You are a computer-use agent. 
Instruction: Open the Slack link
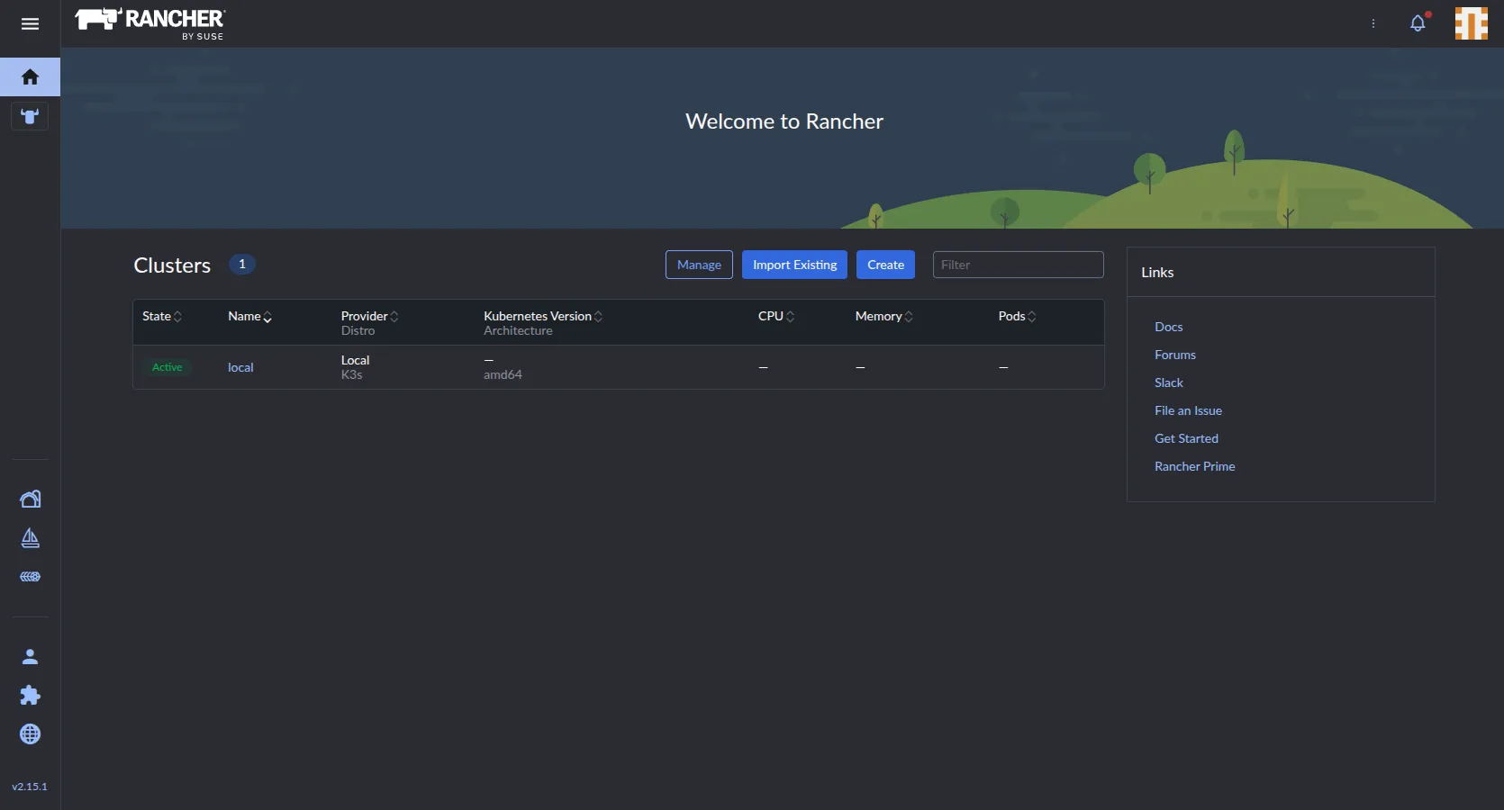click(1169, 382)
